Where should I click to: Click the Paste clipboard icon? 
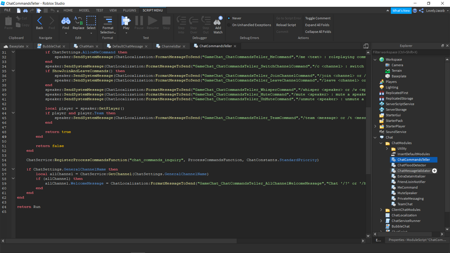(x=8, y=21)
